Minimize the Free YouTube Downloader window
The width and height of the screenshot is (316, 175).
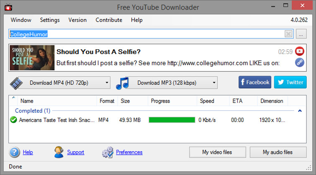[273, 6]
